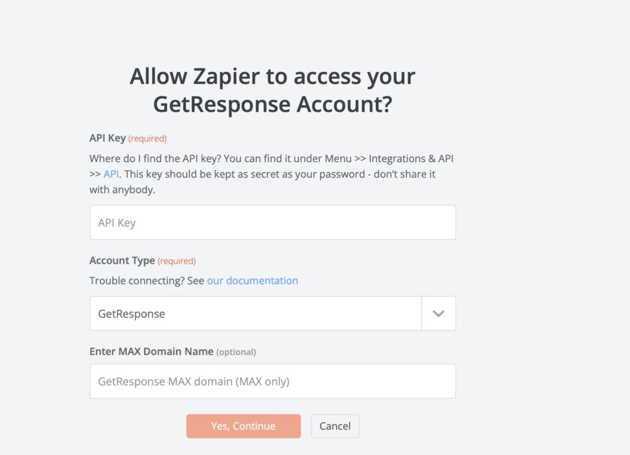Click the 'Enter MAX Domain Name' label
Screen dimensions: 630x455
[151, 352]
